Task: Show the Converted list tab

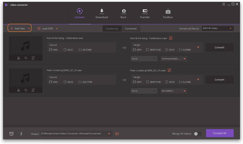Action: [x=131, y=29]
